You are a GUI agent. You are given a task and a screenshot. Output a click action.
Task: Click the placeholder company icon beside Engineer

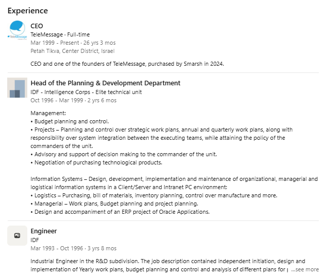tap(17, 235)
